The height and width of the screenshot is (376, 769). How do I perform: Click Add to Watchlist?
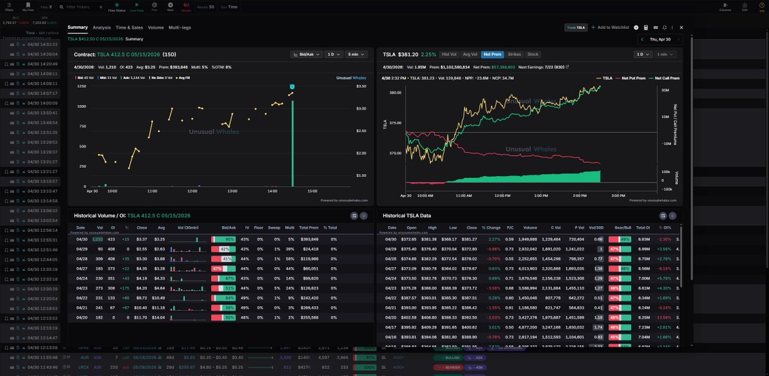(610, 28)
